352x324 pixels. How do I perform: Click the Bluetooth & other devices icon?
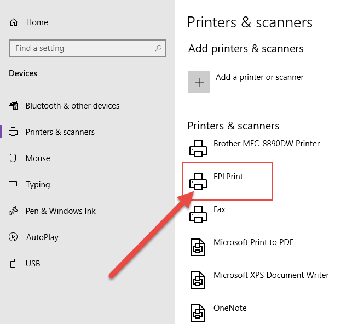13,105
